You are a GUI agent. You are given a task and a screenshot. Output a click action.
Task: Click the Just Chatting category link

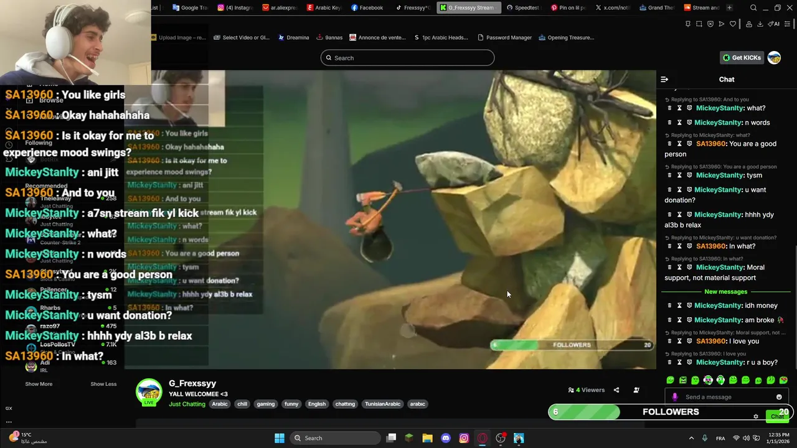187,404
